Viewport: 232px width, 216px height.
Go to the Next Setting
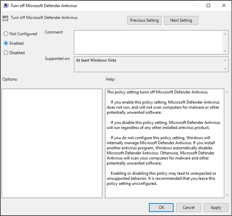[x=181, y=20]
